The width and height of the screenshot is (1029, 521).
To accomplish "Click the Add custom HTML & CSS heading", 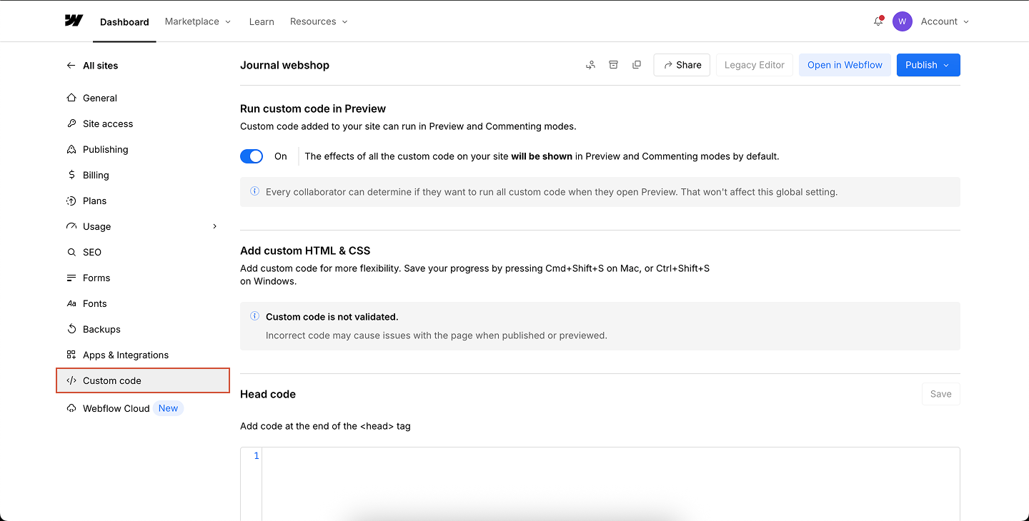I will pyautogui.click(x=305, y=251).
